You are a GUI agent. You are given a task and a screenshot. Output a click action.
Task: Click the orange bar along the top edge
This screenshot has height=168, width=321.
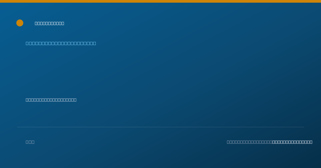tap(160, 1)
